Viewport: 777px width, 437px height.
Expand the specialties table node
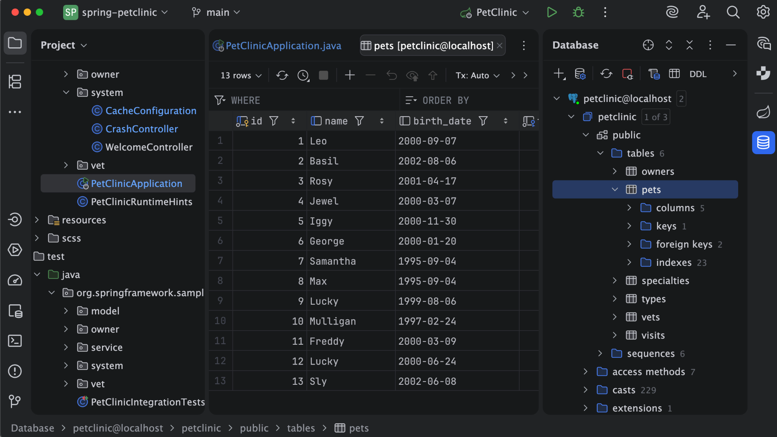click(x=615, y=281)
